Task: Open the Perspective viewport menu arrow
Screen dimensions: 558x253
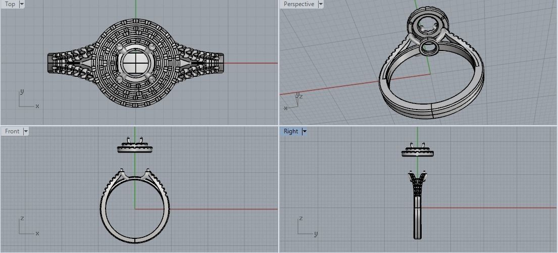Action: pyautogui.click(x=321, y=4)
